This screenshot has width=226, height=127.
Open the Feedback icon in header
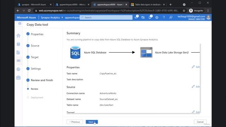point(171,17)
